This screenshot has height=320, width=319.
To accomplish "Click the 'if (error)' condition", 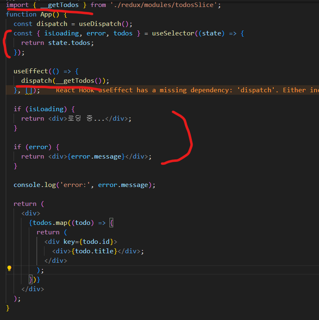I will point(33,147).
